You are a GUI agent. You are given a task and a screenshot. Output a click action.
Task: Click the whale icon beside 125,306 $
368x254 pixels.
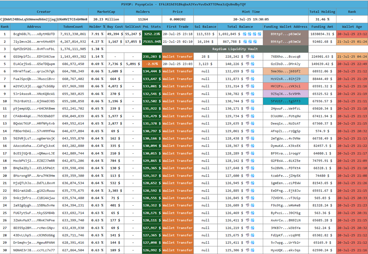point(252,250)
